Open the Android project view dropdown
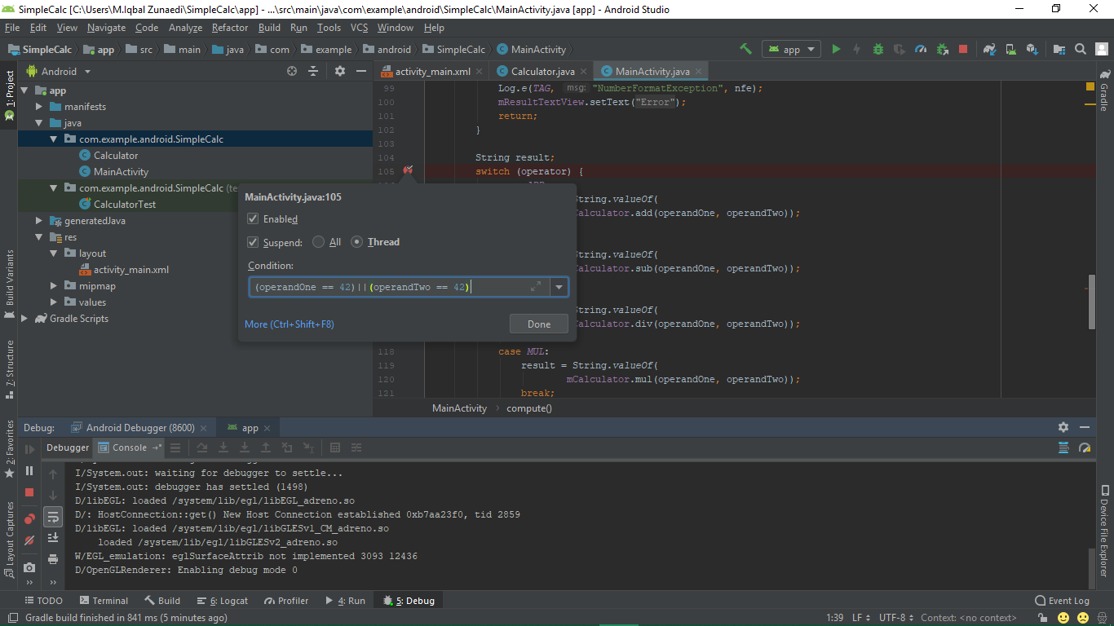1114x626 pixels. pos(60,71)
